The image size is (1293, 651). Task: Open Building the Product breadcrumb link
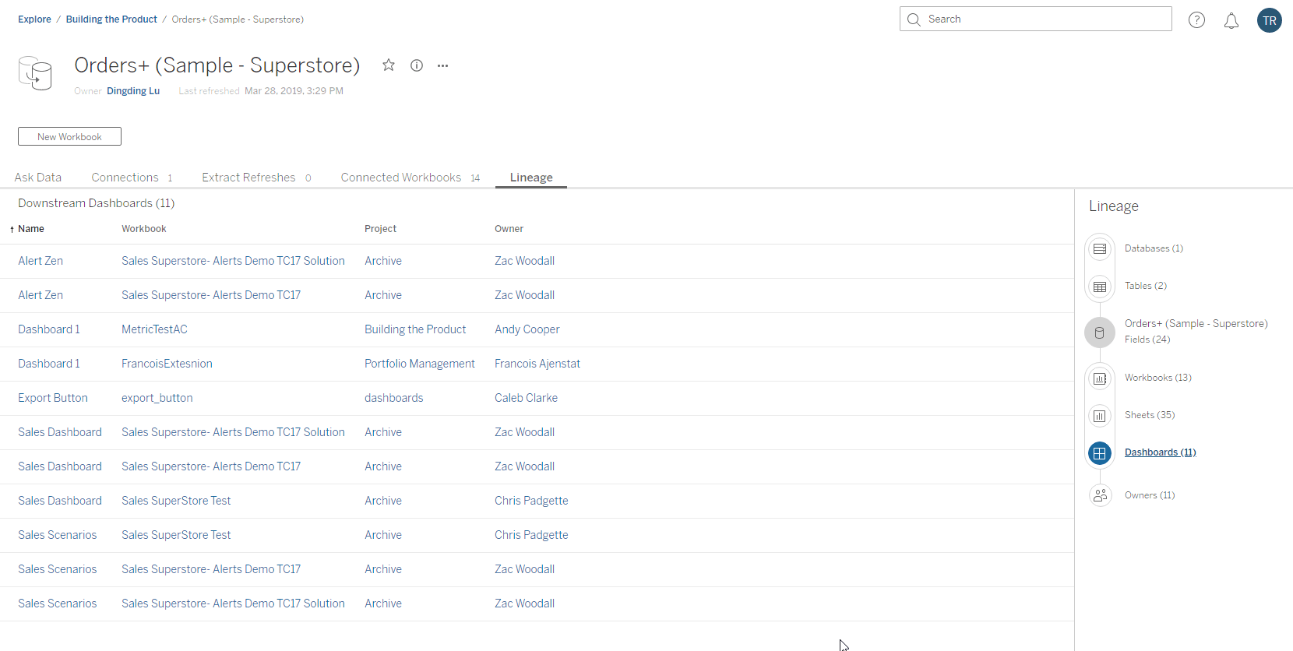coord(111,19)
